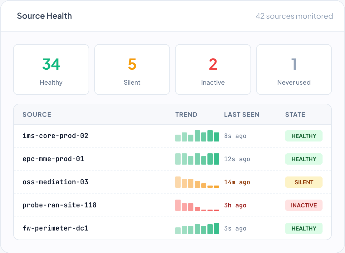Click the '3h ago' last seen value
Screen dimensions: 345x253
point(235,206)
